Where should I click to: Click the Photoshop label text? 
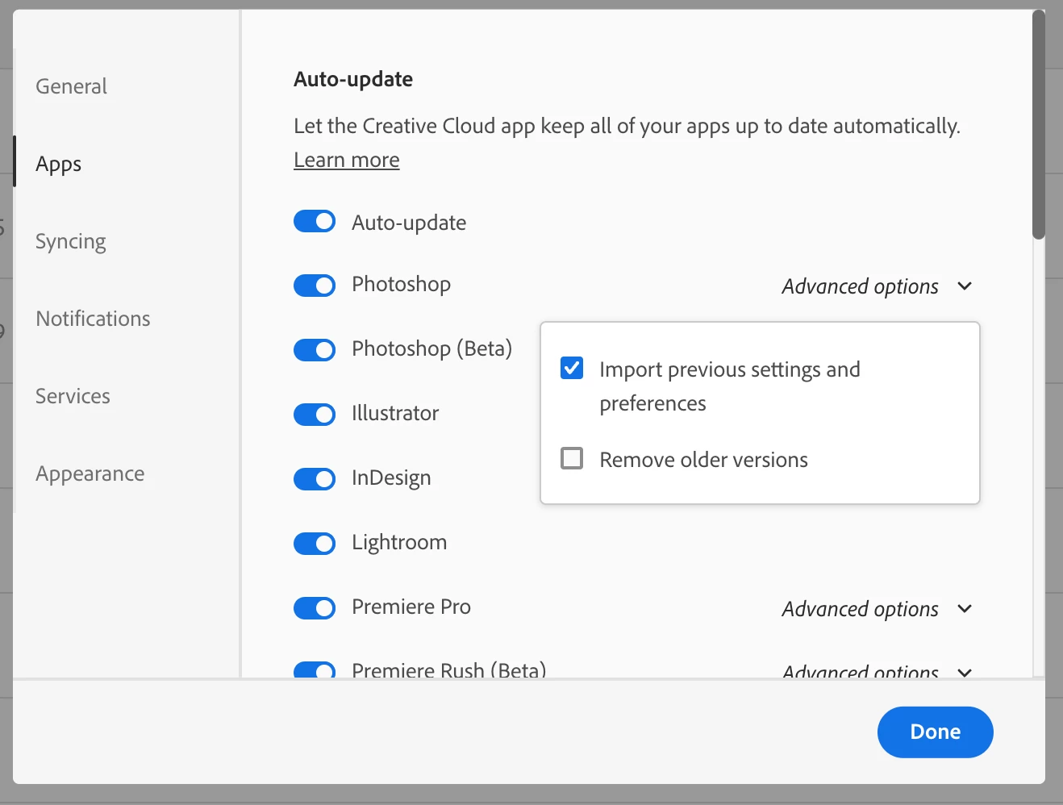401,284
